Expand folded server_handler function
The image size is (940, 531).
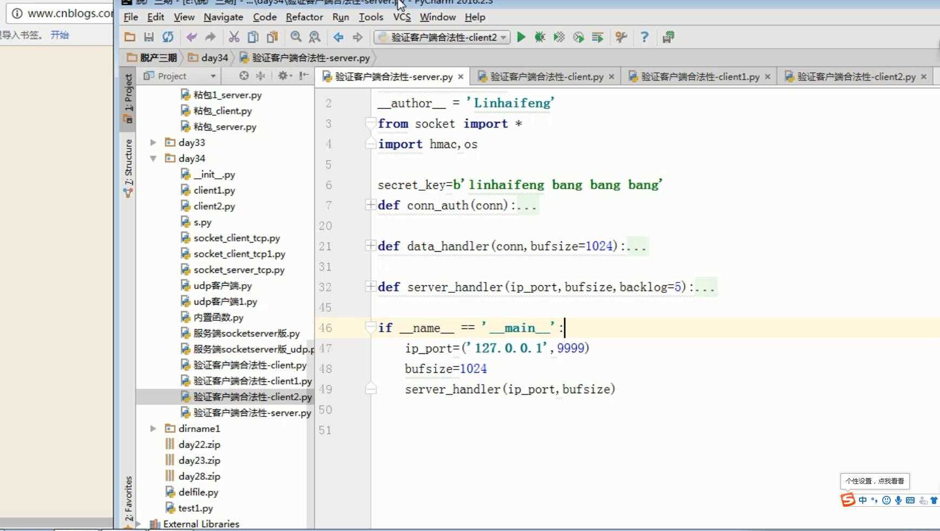[371, 287]
